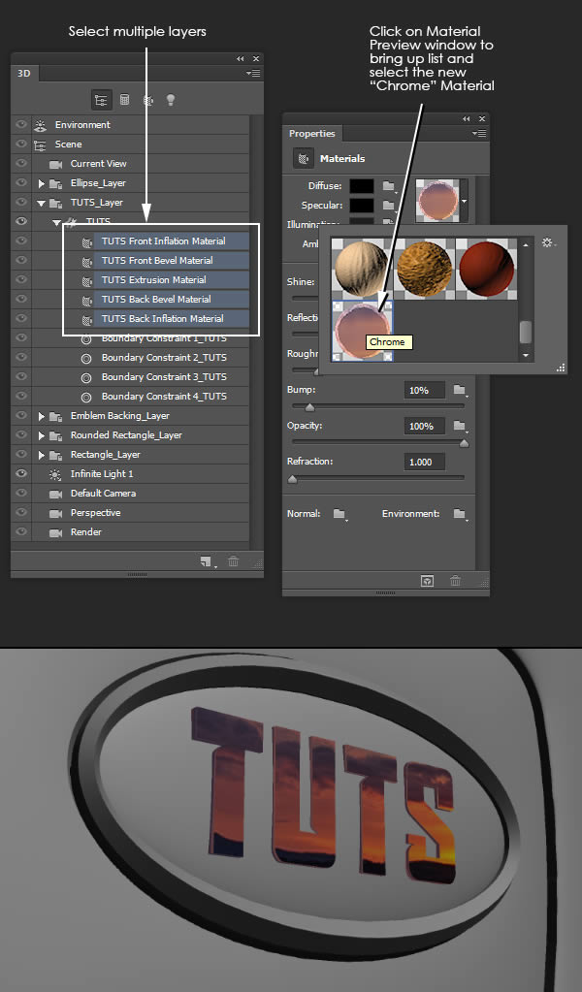This screenshot has height=992, width=582.
Task: Collapse the TUTS mesh tree
Action: [x=57, y=222]
